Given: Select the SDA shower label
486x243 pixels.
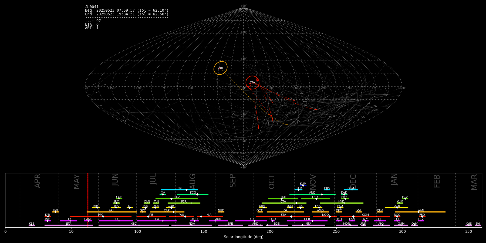Looking at the screenshot, I should 177,197.
